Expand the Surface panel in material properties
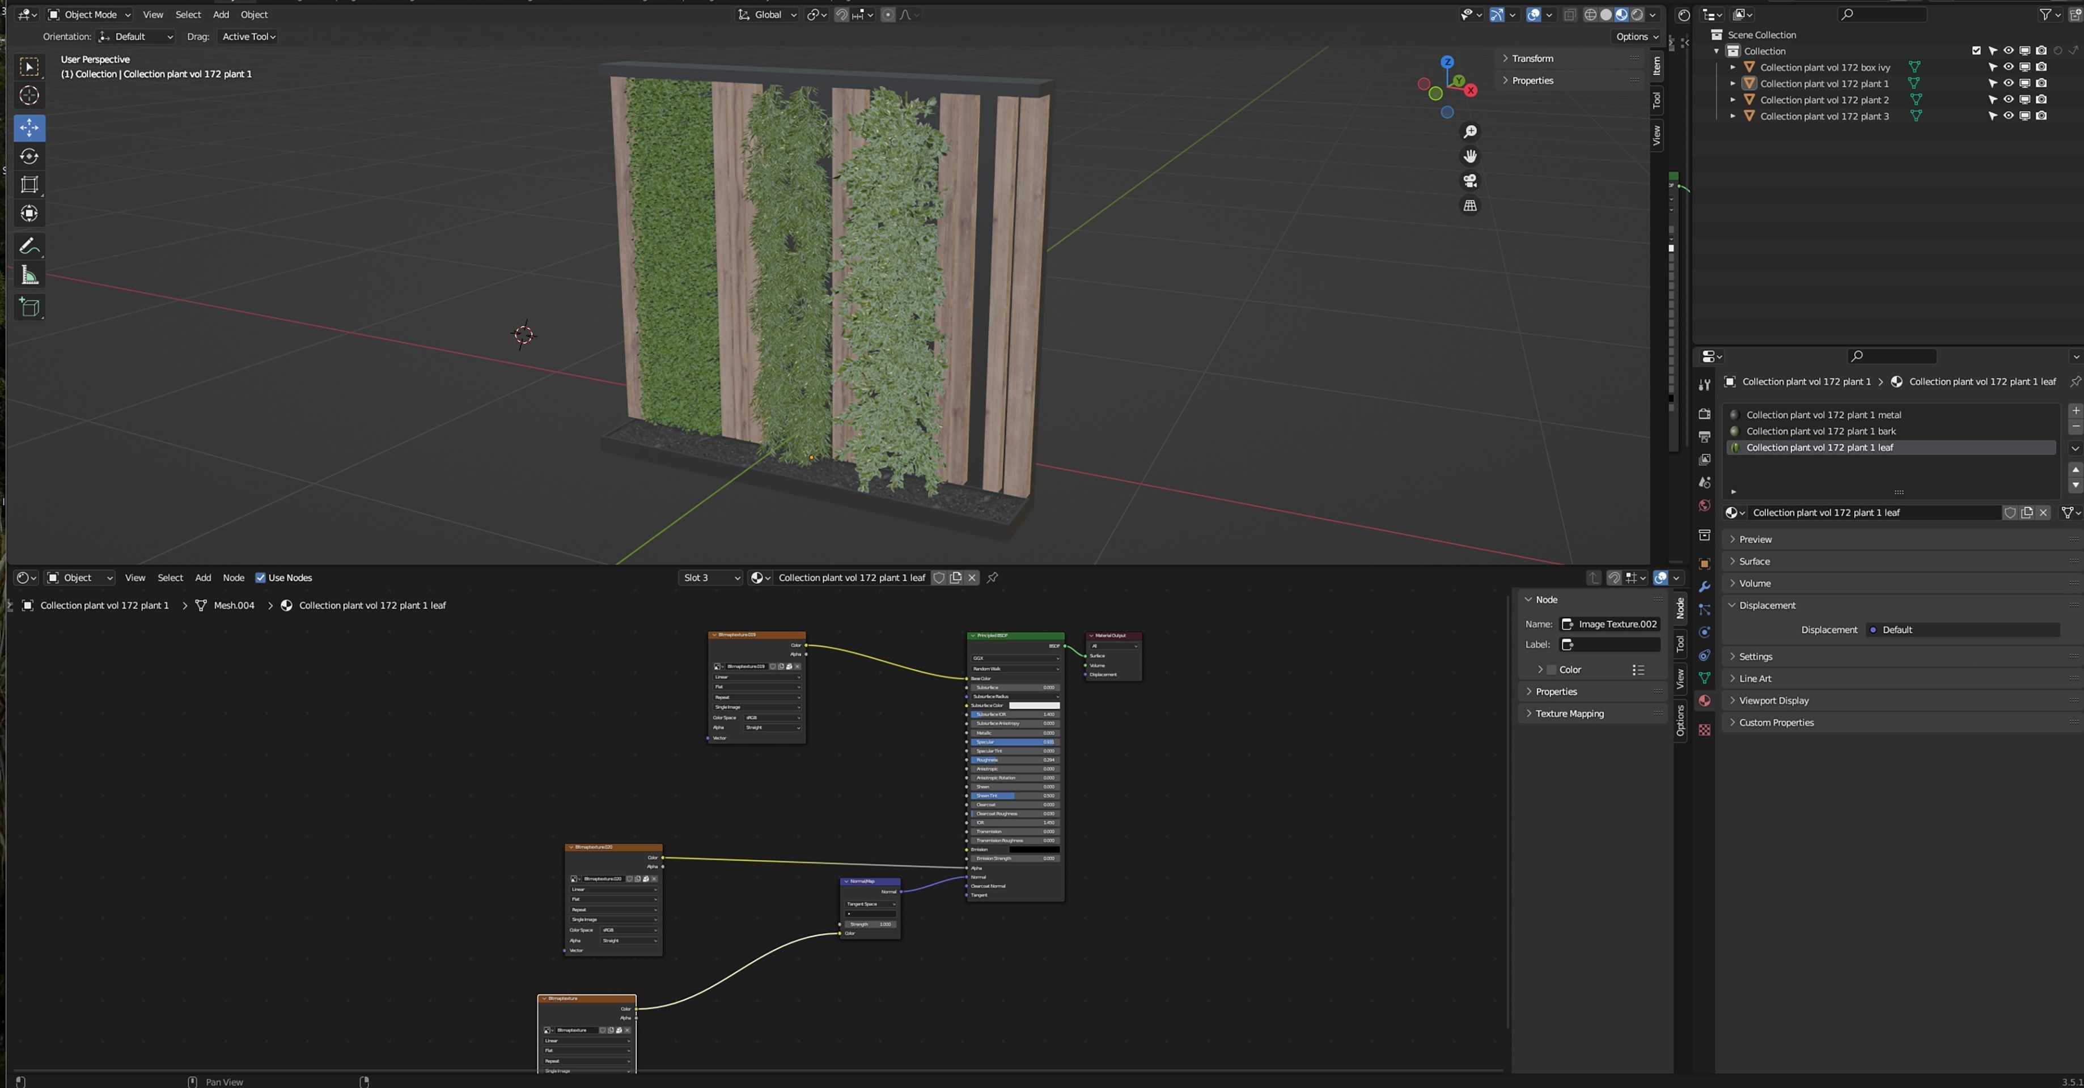The image size is (2084, 1088). (1754, 562)
